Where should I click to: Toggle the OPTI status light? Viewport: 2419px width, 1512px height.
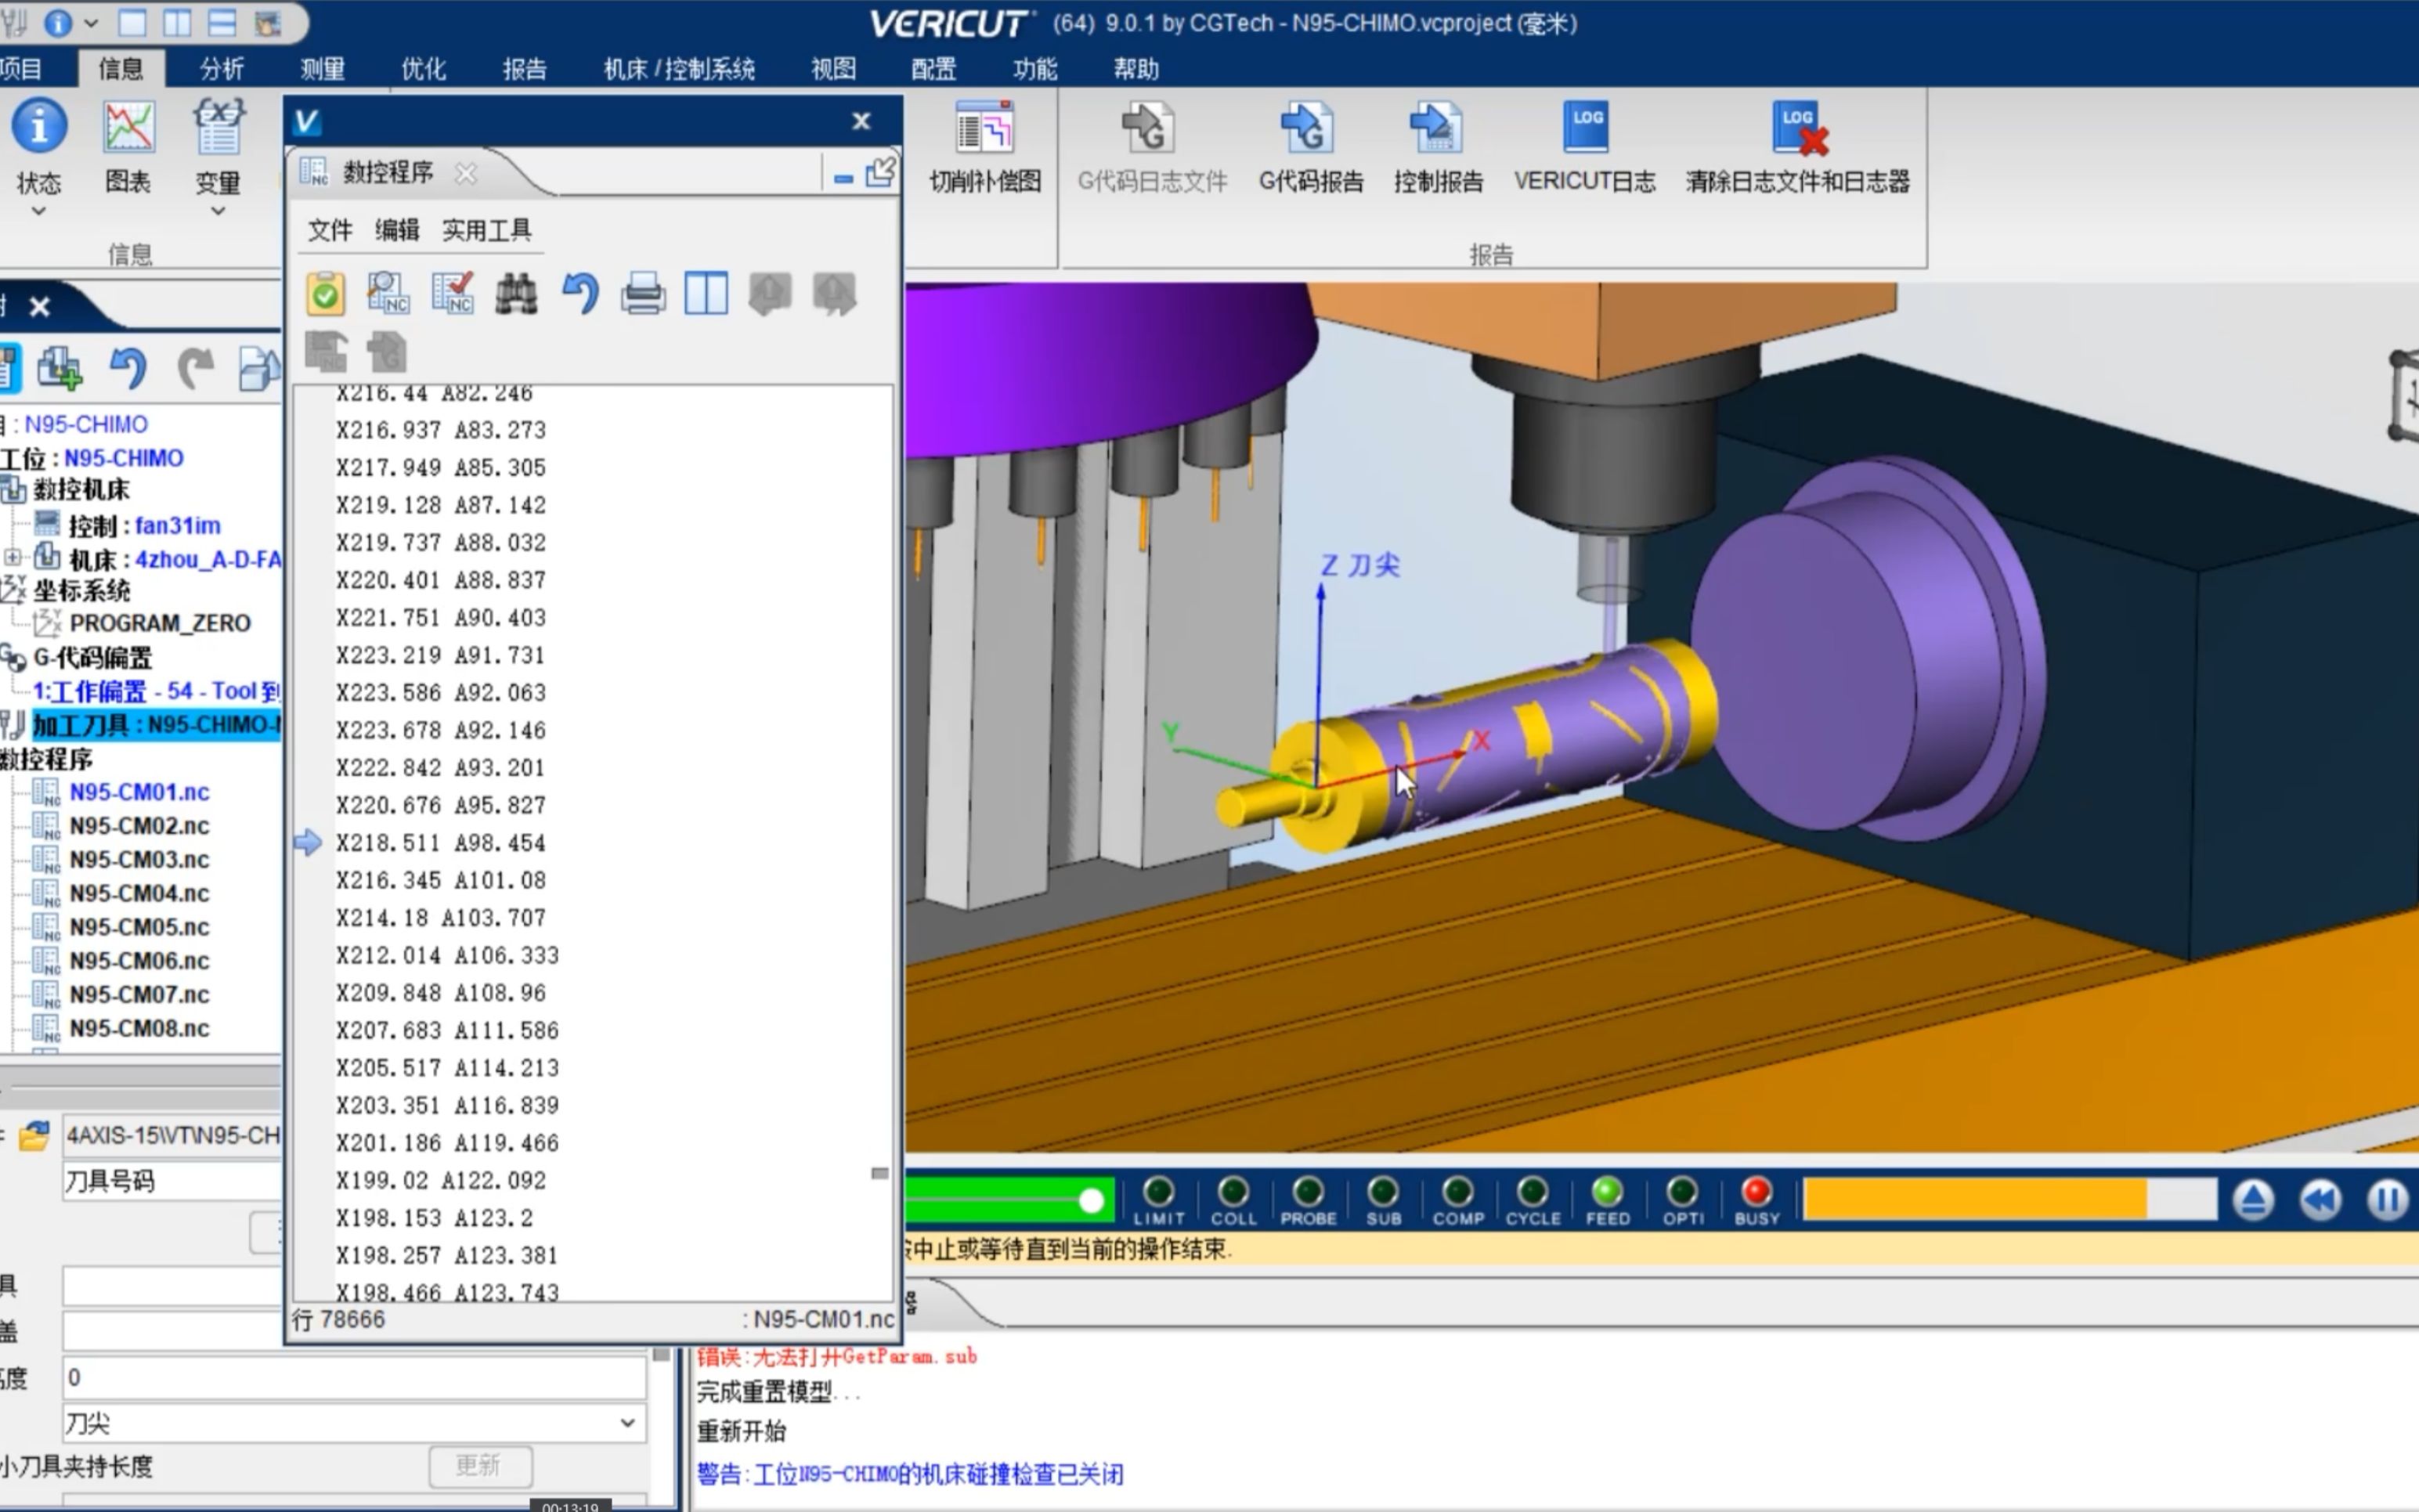[x=1682, y=1192]
